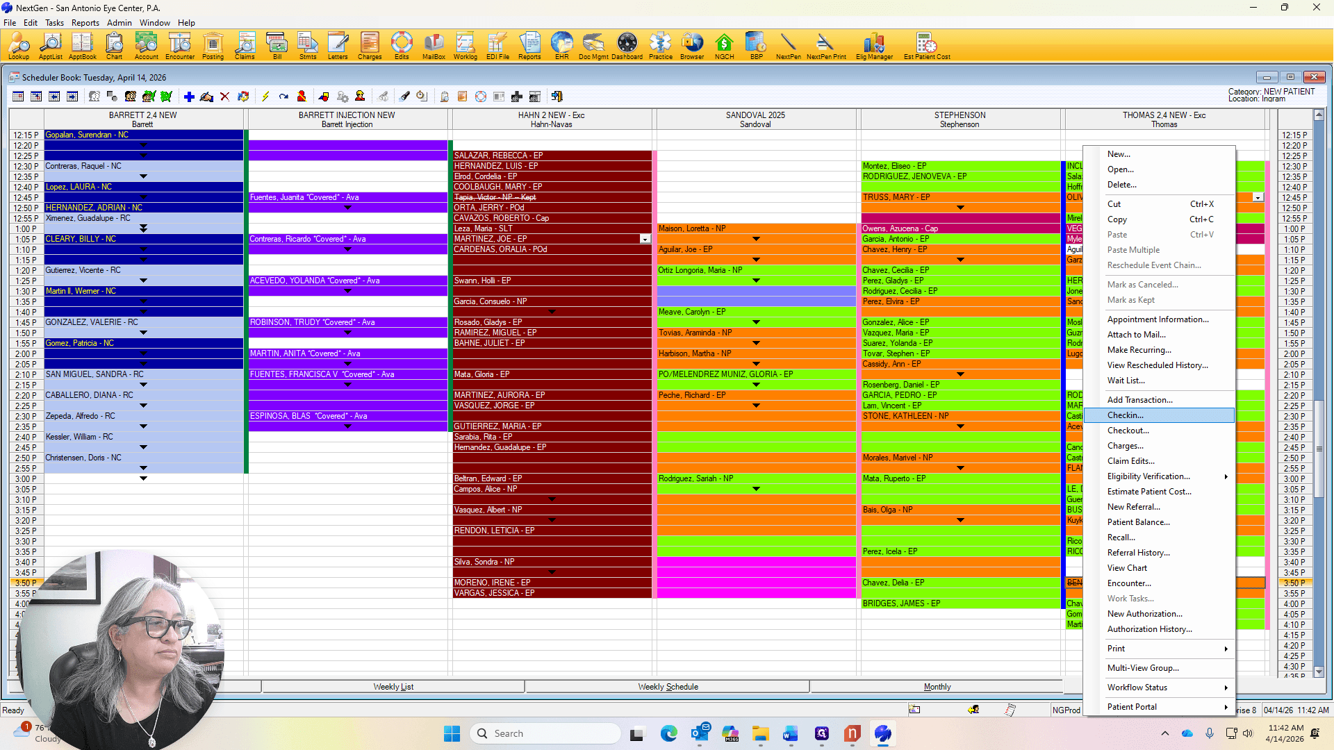Expand the Print submenu
This screenshot has height=750, width=1334.
coord(1160,649)
